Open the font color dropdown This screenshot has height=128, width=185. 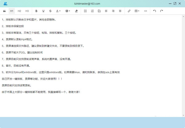coord(58,11)
